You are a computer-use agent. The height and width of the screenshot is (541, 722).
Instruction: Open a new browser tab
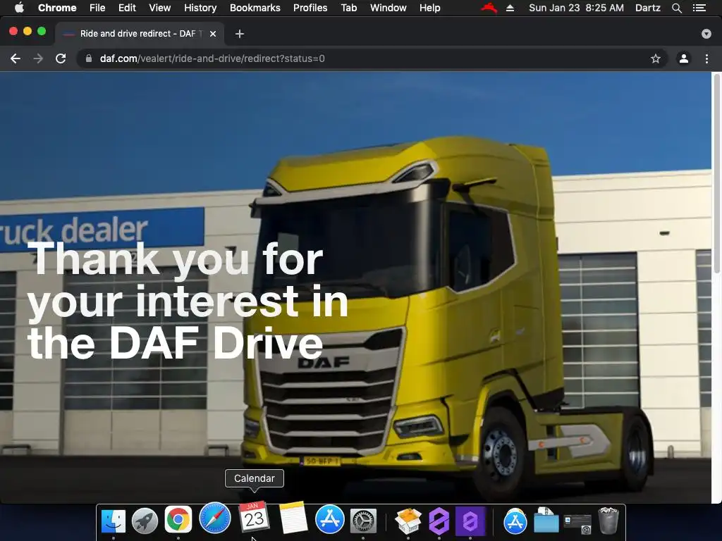[240, 34]
